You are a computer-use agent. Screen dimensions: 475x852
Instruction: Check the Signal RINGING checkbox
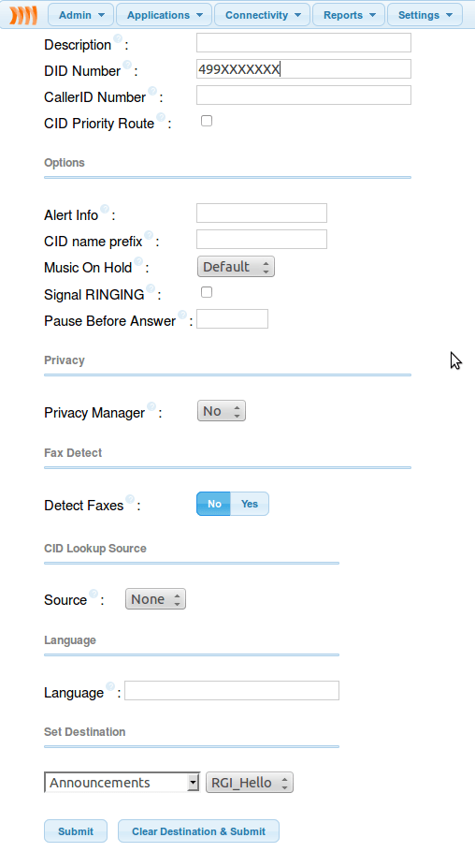[x=207, y=292]
